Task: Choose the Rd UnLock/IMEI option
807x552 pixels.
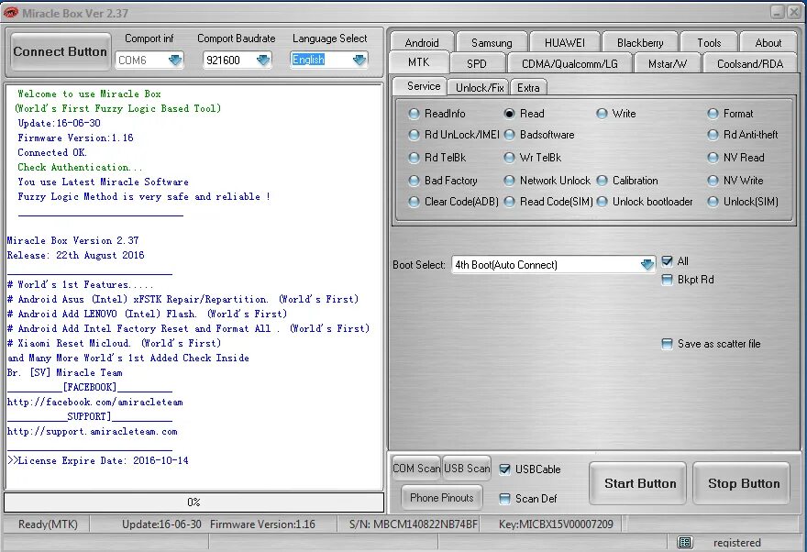Action: coord(453,135)
